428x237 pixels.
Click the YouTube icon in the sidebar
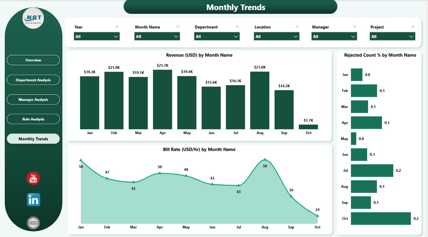33,178
